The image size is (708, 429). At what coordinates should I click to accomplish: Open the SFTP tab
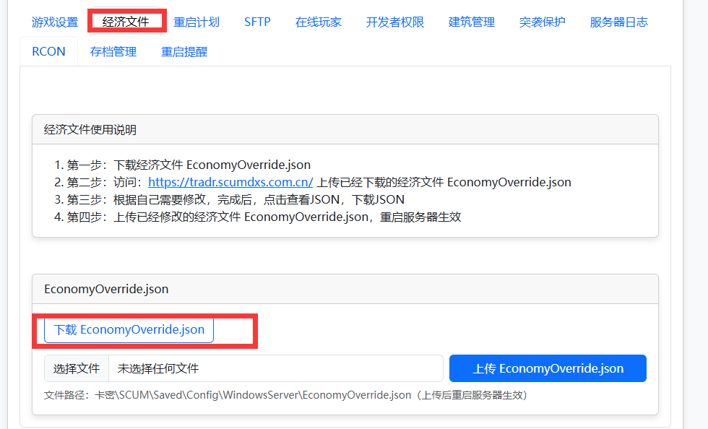257,22
